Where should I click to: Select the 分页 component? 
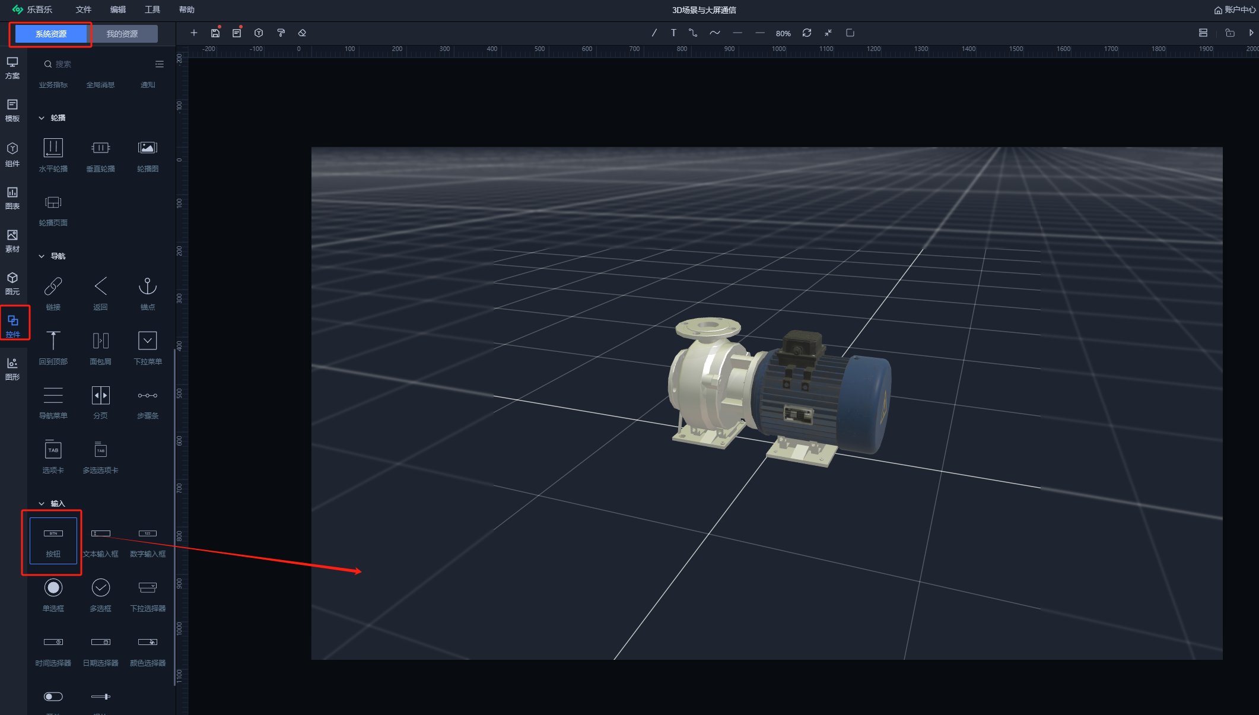point(101,402)
